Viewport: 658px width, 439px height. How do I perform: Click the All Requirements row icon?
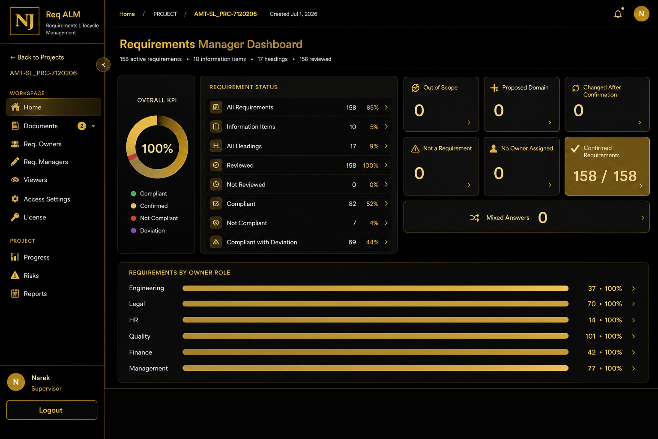216,107
